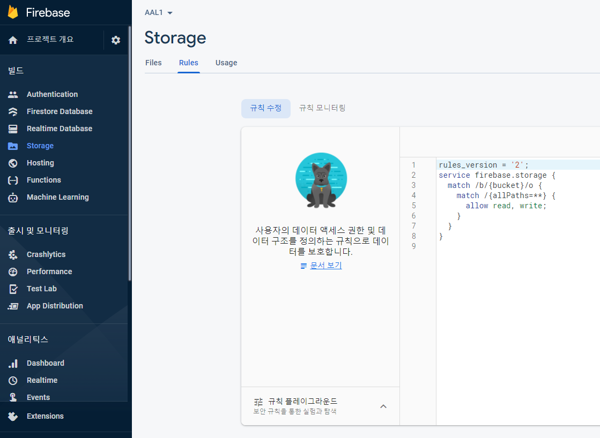600x438 pixels.
Task: Click the rules playground sliders icon
Action: pyautogui.click(x=258, y=402)
